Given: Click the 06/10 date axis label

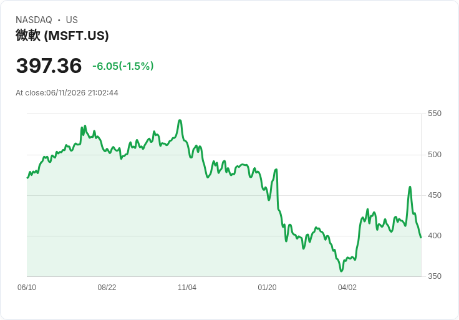Looking at the screenshot, I should 27,288.
